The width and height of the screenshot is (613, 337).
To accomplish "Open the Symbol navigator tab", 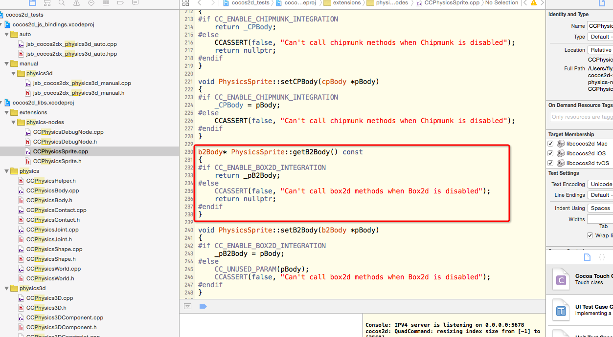I will coord(47,2).
